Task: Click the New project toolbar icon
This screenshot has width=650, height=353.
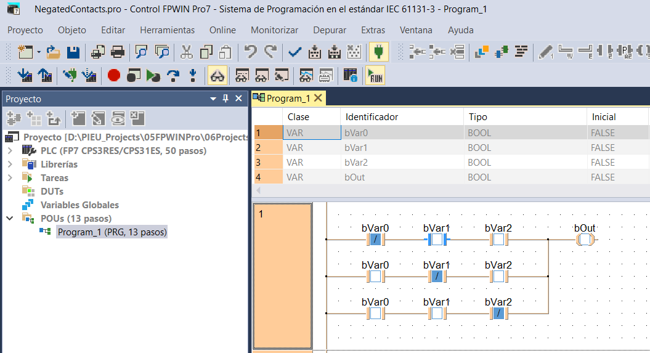Action: (25, 52)
